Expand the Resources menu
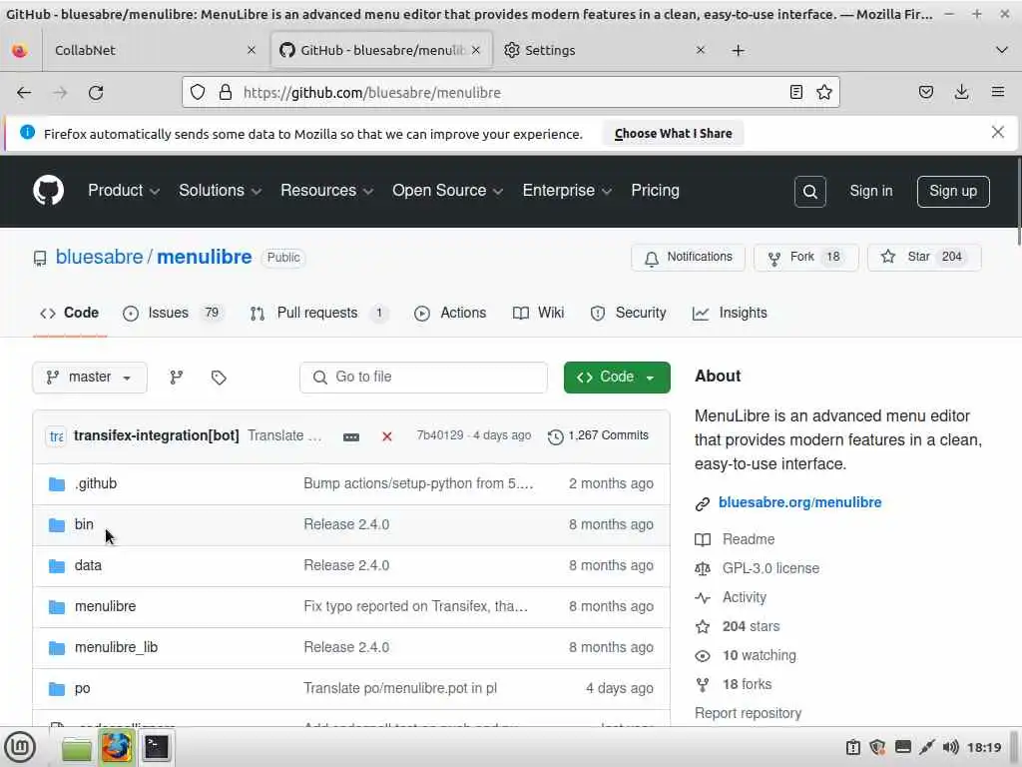The height and width of the screenshot is (767, 1022). pos(326,191)
